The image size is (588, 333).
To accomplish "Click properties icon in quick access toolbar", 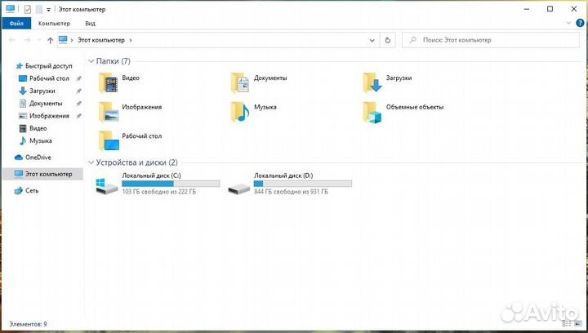I will pyautogui.click(x=27, y=9).
